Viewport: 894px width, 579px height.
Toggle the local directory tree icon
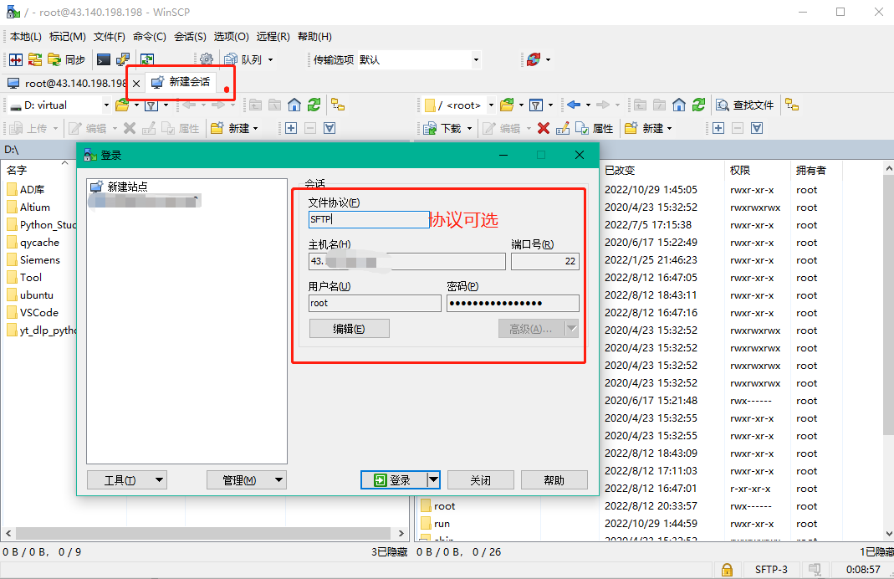coord(338,105)
